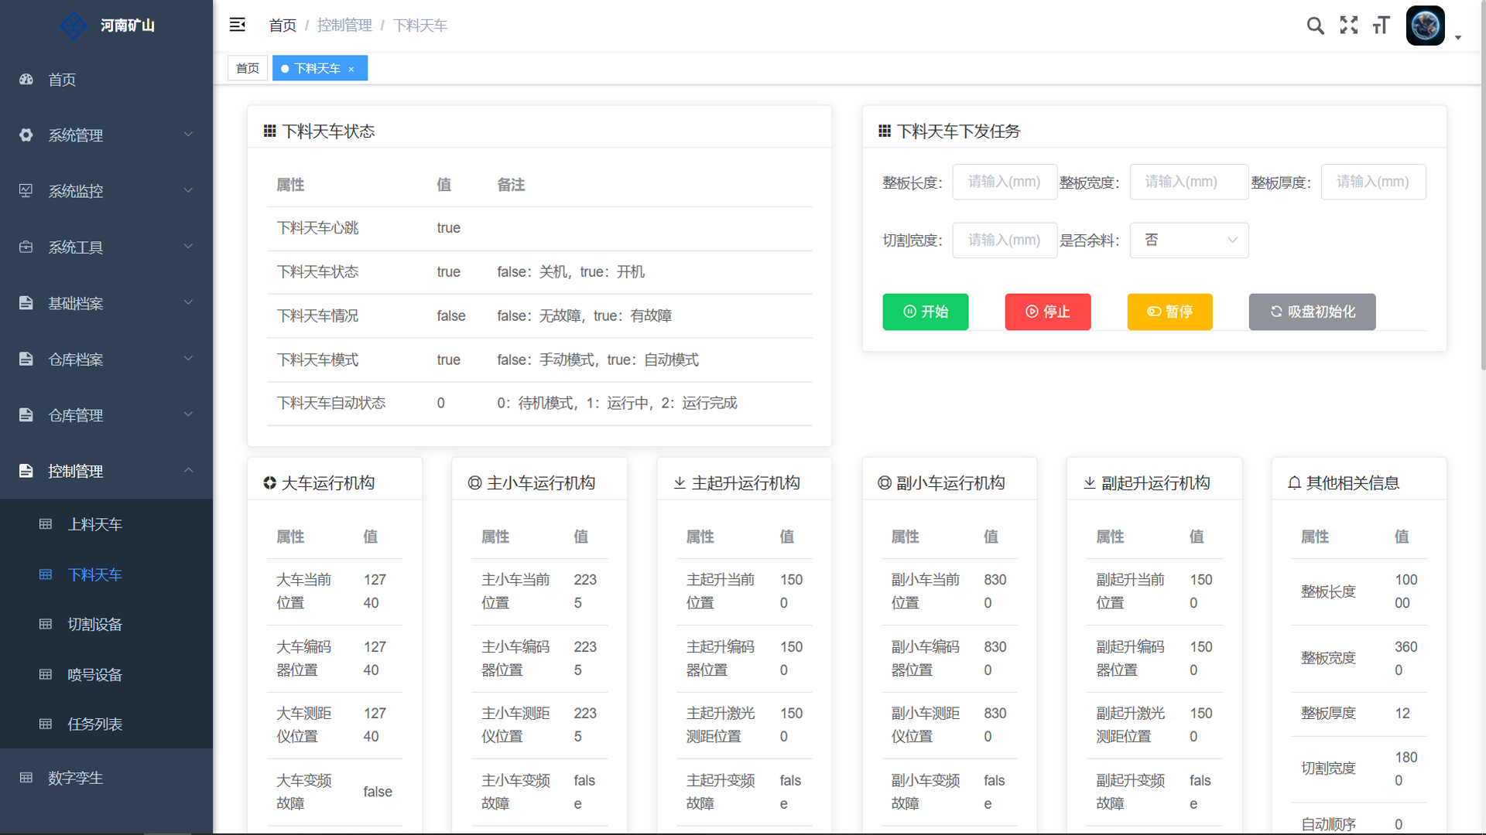Click the 数字孪生 sidebar icon

26,778
